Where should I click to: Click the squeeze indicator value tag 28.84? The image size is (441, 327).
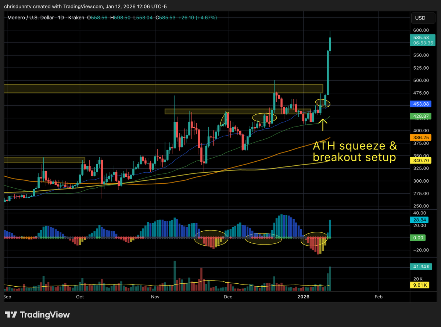pos(420,220)
